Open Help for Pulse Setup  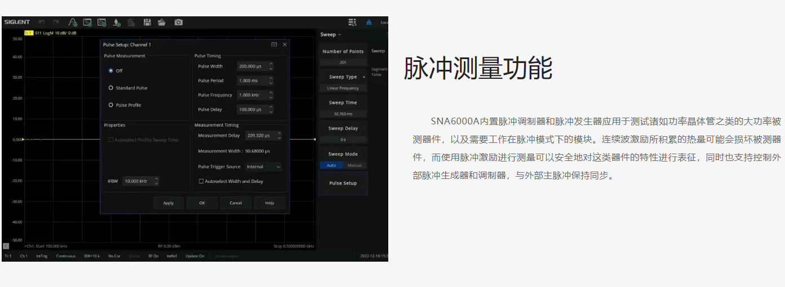(x=269, y=203)
